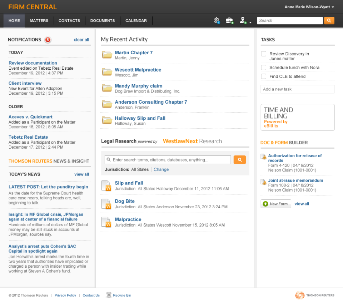Viewport: 343px width, 303px height.
Task: Check the Schedule lunch with Nora task
Action: [264, 68]
